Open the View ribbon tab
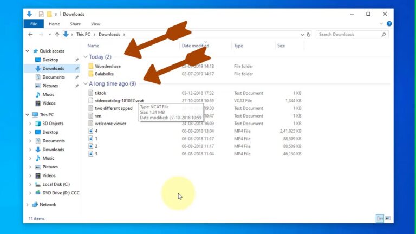This screenshot has height=234, width=416. coord(95,24)
